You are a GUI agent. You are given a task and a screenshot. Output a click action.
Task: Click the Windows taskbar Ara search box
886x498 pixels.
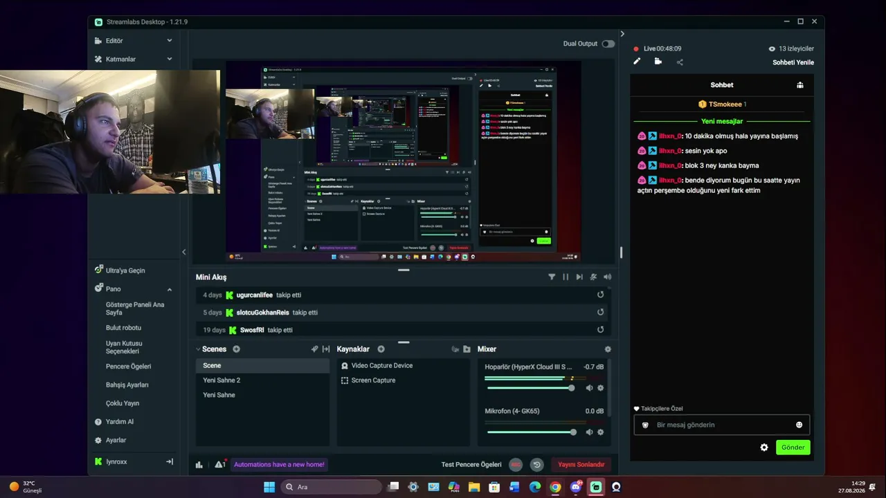pyautogui.click(x=332, y=487)
